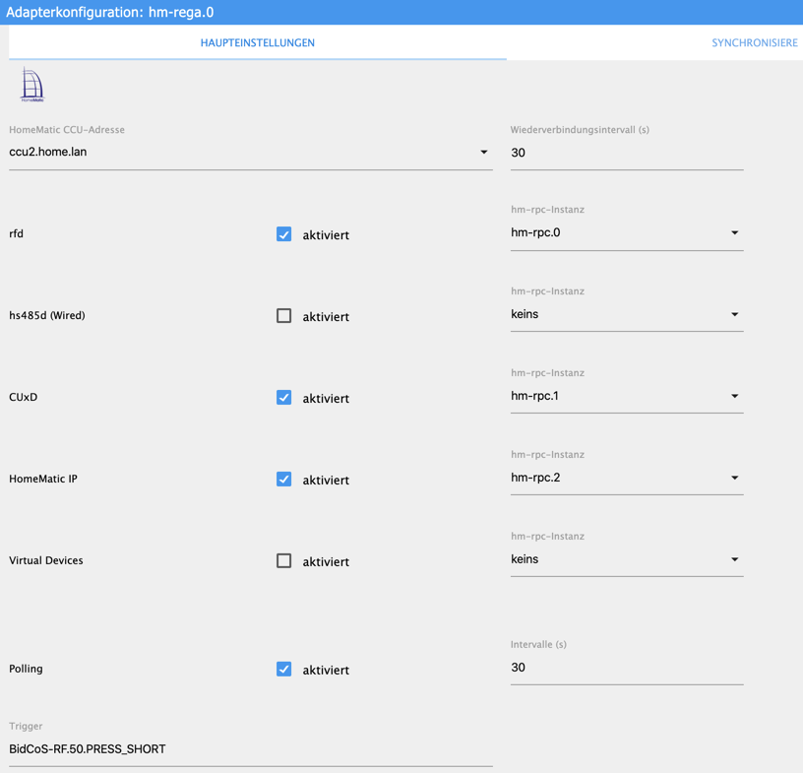Click the Adapterkonfiguration: hm-rega.0 title
The image size is (803, 773).
pos(109,12)
